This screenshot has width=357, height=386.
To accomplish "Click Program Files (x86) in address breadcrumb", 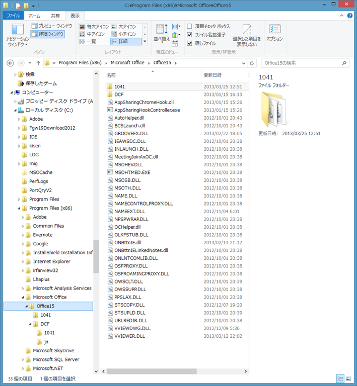I will (80, 63).
